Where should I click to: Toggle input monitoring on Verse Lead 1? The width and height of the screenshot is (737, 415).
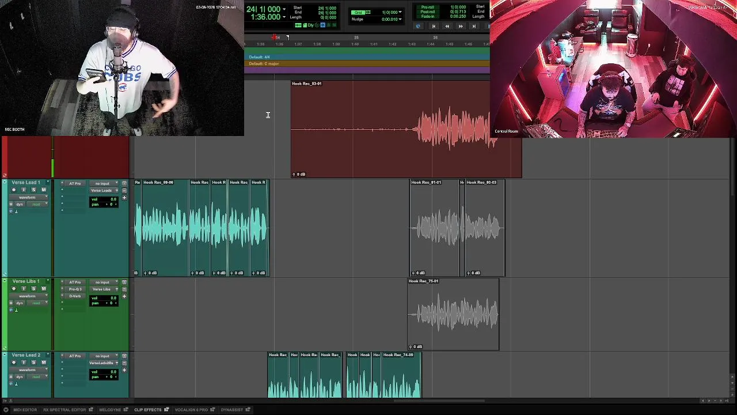(24, 190)
